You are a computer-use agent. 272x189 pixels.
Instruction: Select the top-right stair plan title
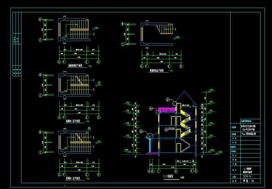pos(156,71)
